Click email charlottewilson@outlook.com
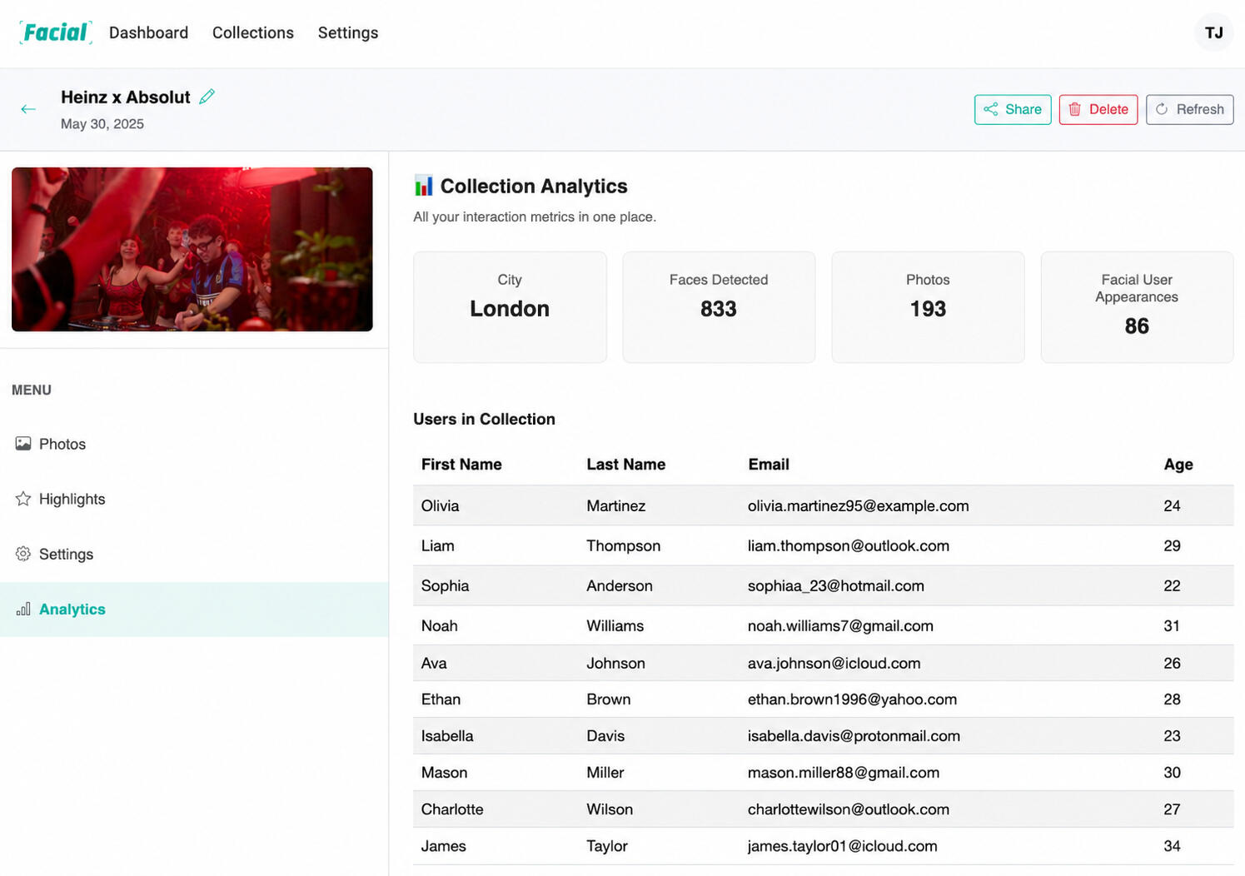1245x876 pixels. click(x=848, y=809)
